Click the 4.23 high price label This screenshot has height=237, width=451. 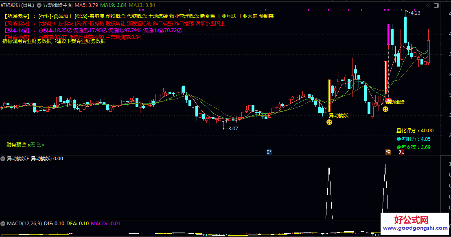415,13
